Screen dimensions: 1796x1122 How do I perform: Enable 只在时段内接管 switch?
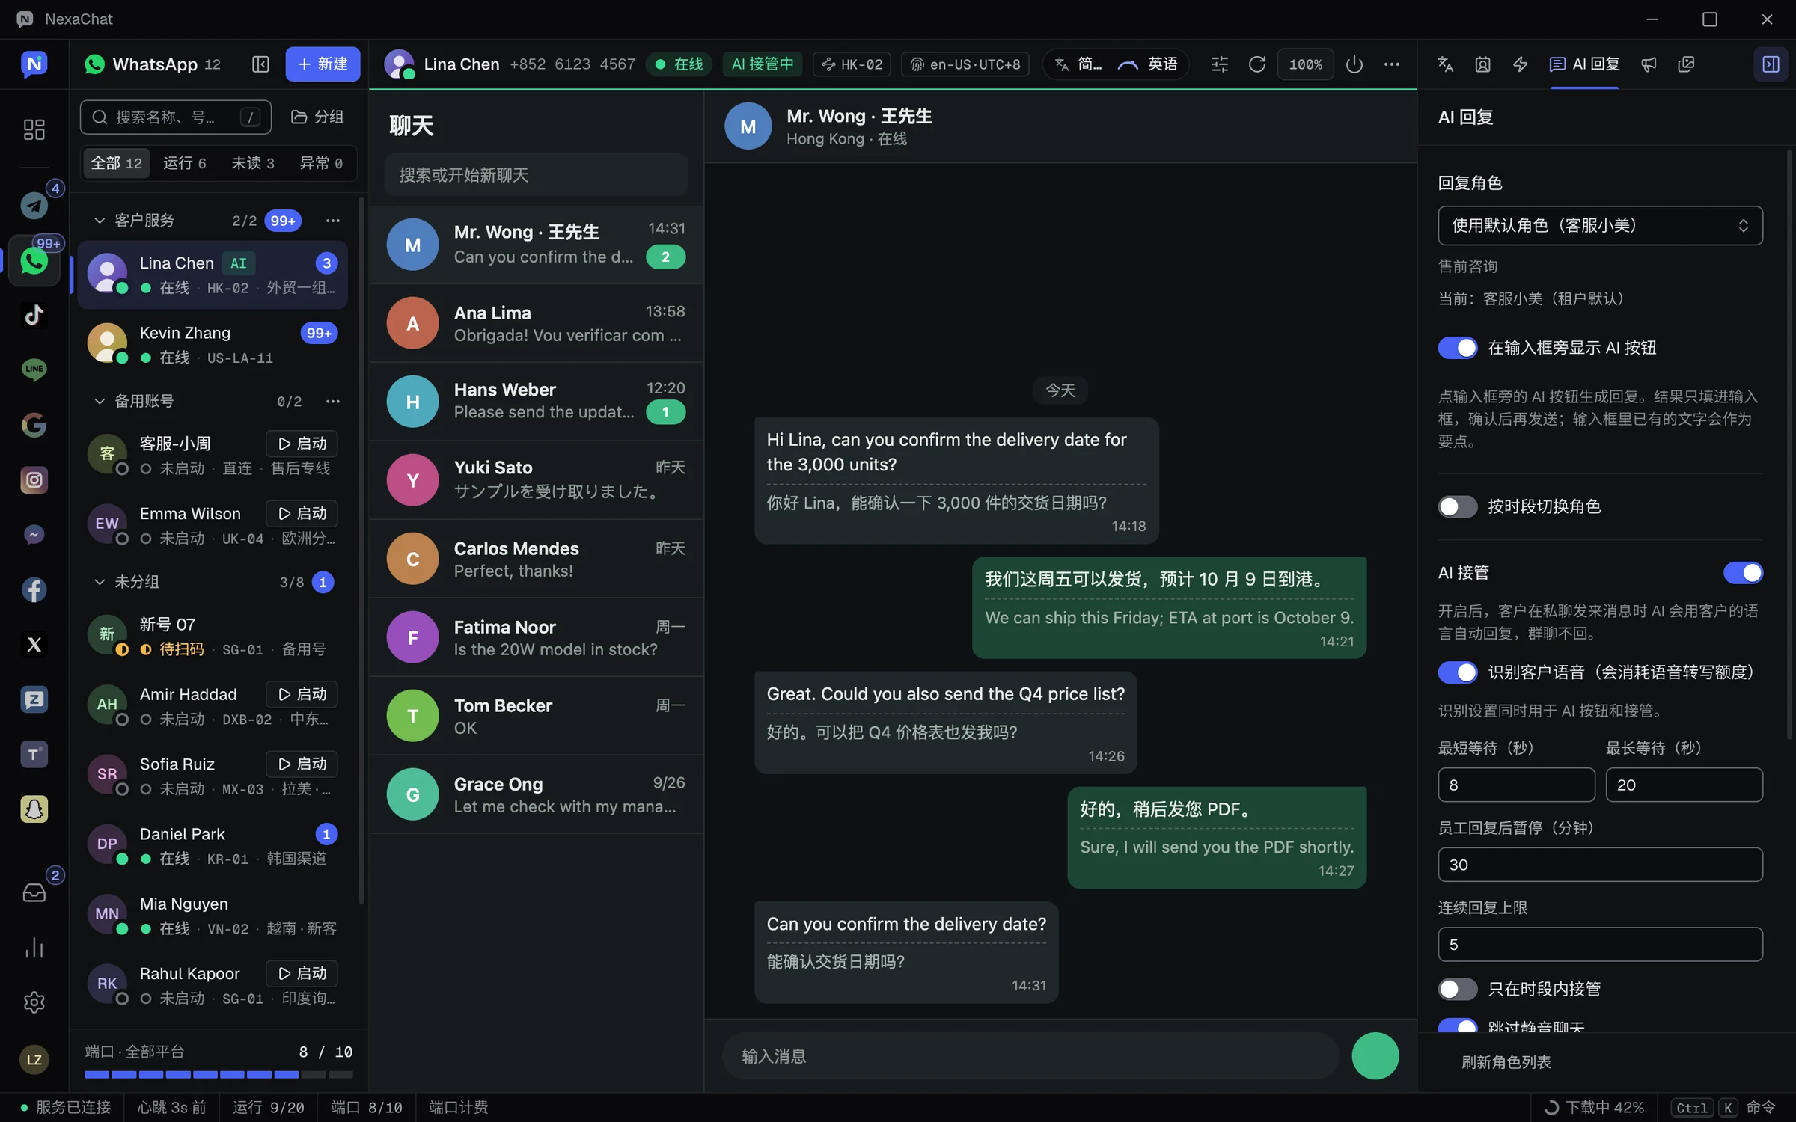click(x=1457, y=989)
